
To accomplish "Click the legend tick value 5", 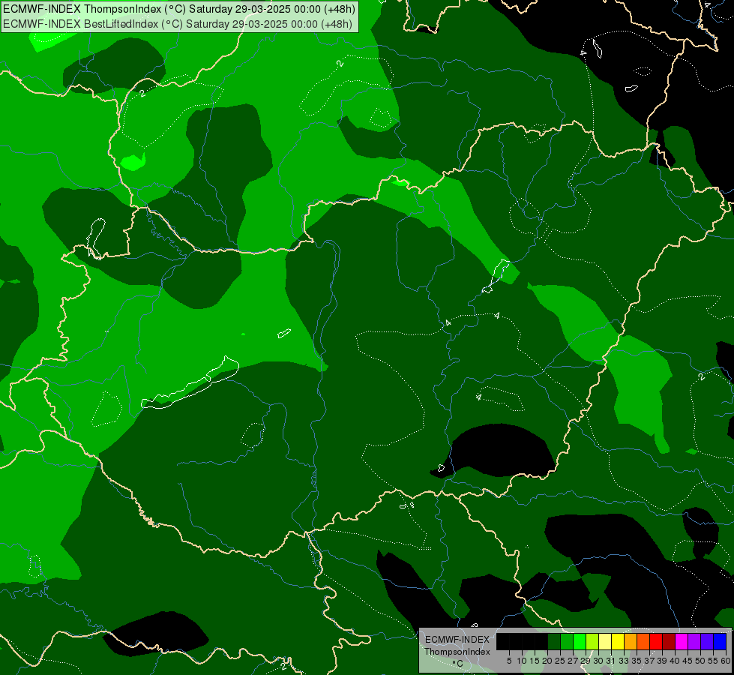I will tap(509, 661).
